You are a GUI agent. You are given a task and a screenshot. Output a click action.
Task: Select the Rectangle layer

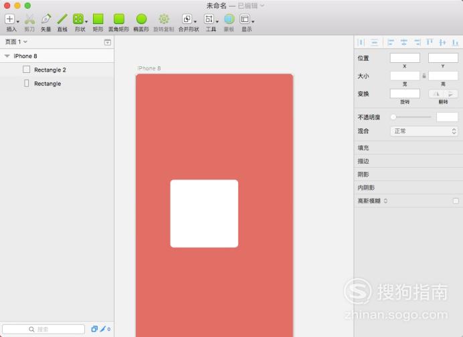pos(57,84)
